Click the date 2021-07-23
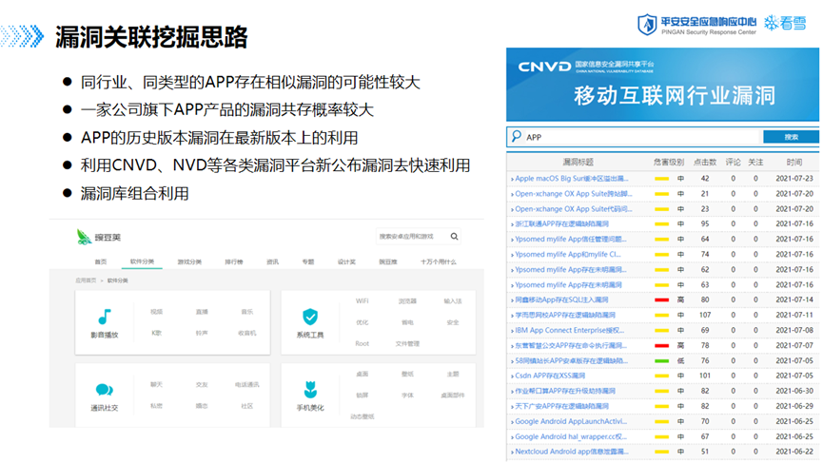The width and height of the screenshot is (823, 463). (794, 179)
